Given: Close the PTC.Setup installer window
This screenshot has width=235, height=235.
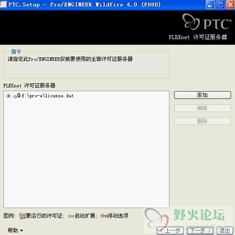Looking at the screenshot, I should click(230, 5).
